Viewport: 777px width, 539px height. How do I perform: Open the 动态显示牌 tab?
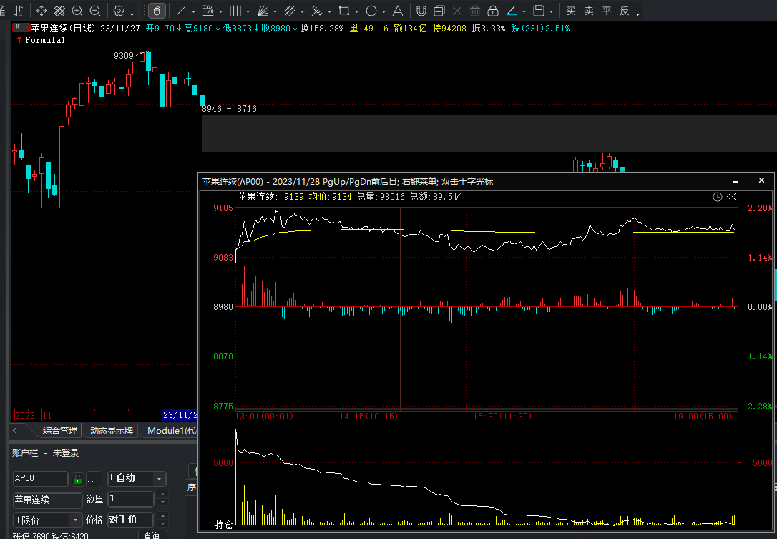click(112, 430)
